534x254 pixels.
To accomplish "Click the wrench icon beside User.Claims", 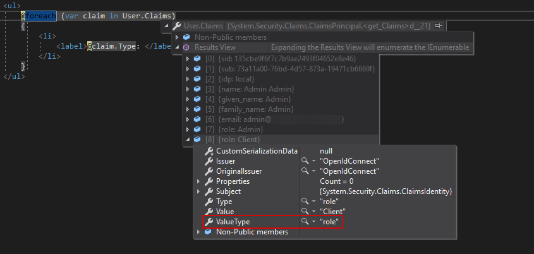I will point(176,26).
